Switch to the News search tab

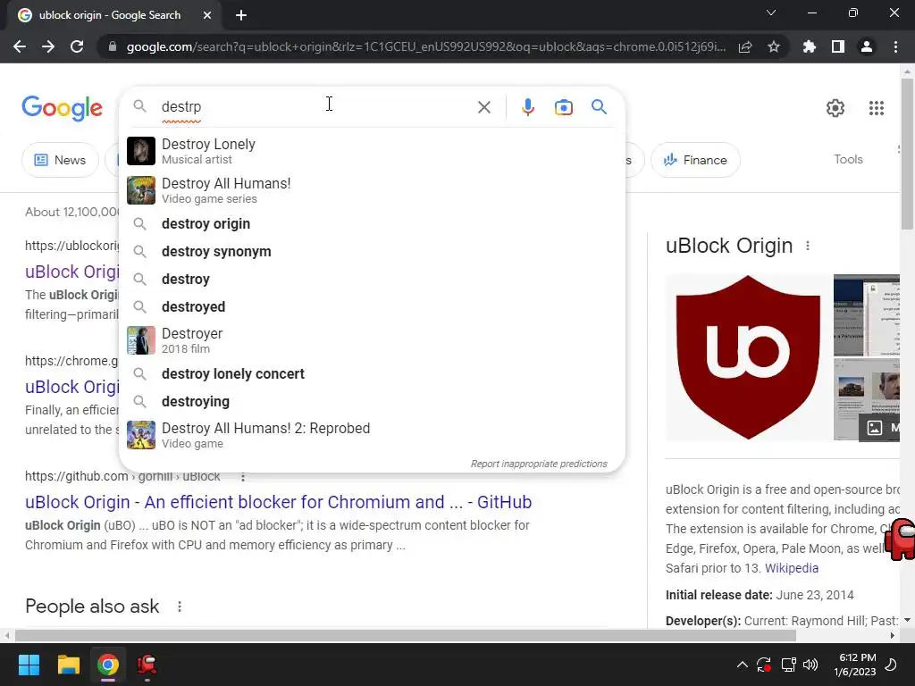pos(60,160)
